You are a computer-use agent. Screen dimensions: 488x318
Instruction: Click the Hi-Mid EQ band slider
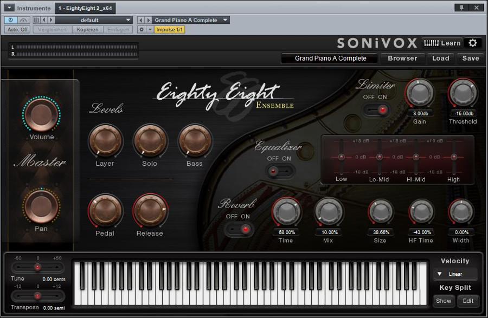tap(416, 157)
